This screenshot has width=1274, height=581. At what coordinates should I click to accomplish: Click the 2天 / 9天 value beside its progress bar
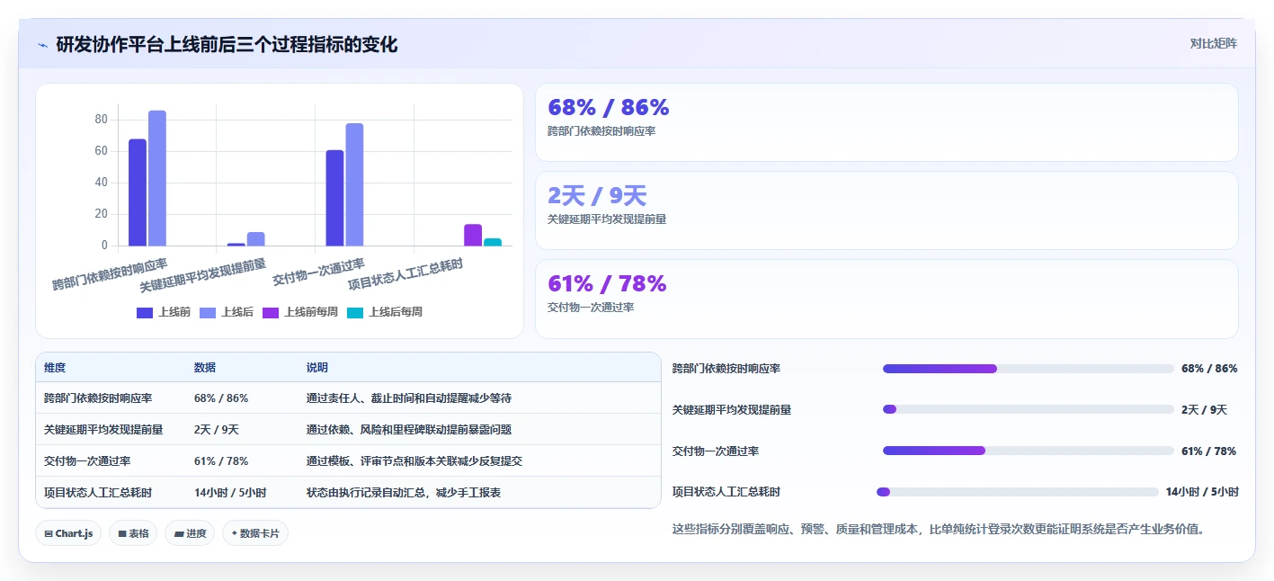point(1205,410)
